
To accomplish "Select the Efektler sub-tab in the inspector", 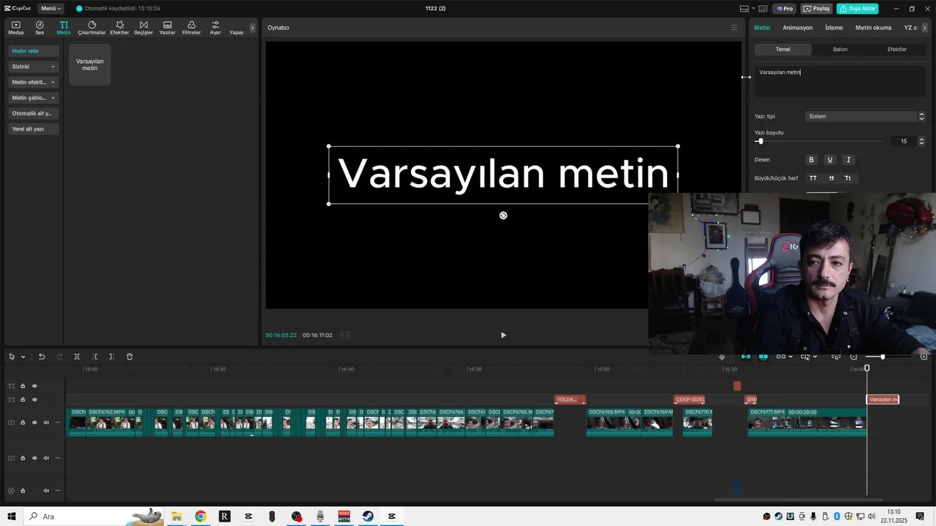I will pos(897,49).
